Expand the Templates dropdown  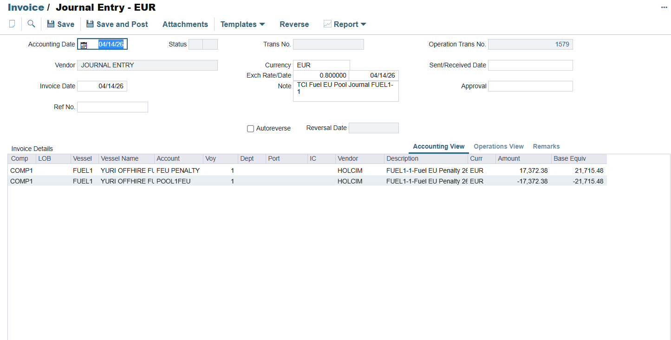tap(242, 24)
